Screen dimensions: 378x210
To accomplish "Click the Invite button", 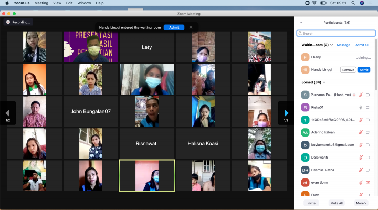I will pyautogui.click(x=311, y=203).
